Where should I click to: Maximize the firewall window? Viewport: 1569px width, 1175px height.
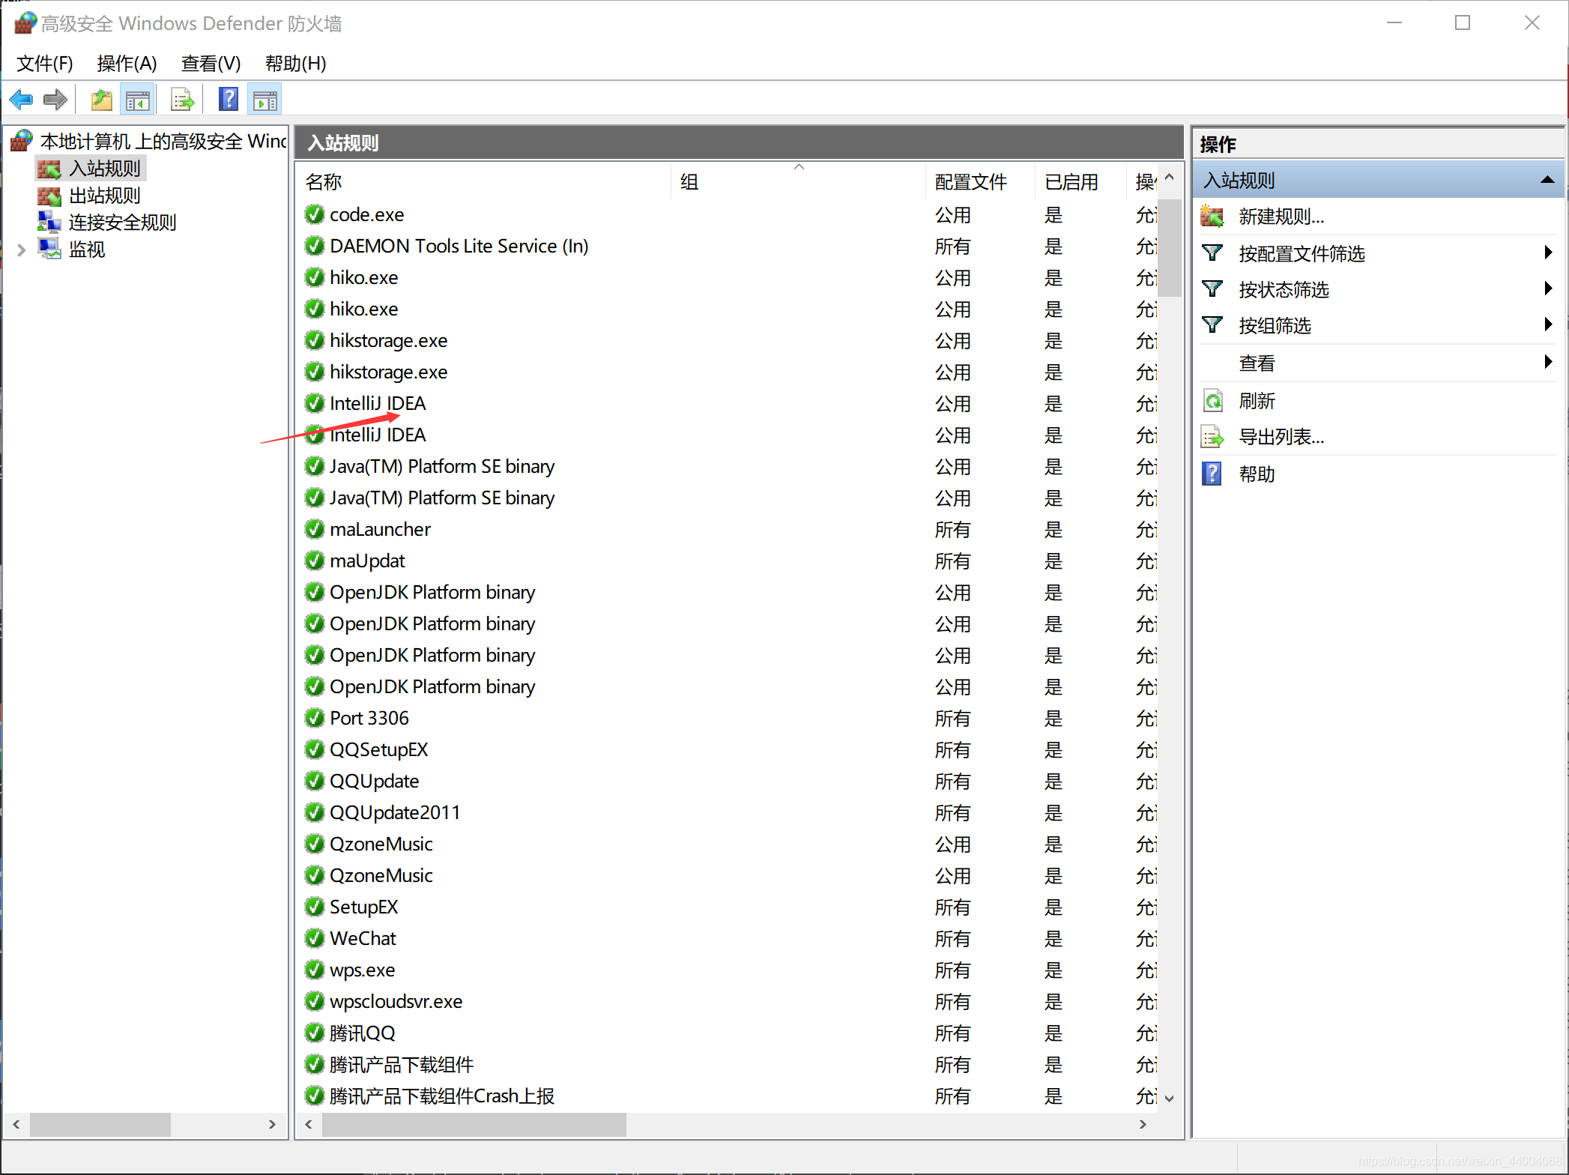1463,23
